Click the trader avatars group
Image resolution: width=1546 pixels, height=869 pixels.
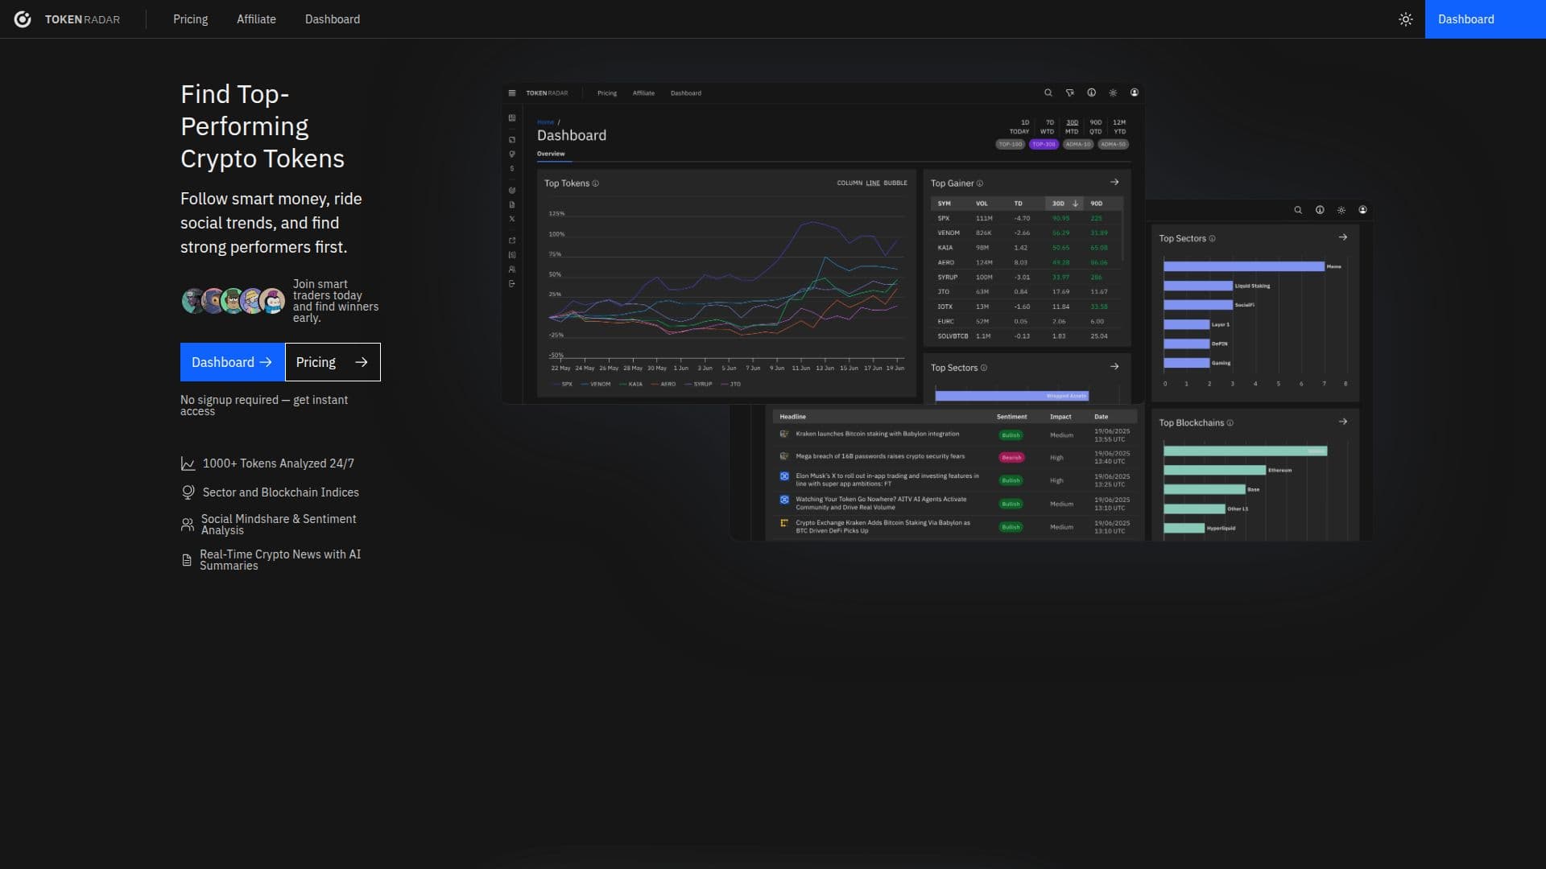click(x=233, y=301)
